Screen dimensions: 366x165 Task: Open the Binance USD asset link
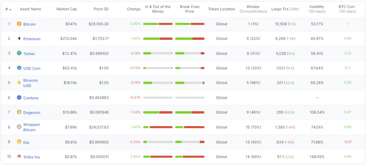pos(30,83)
